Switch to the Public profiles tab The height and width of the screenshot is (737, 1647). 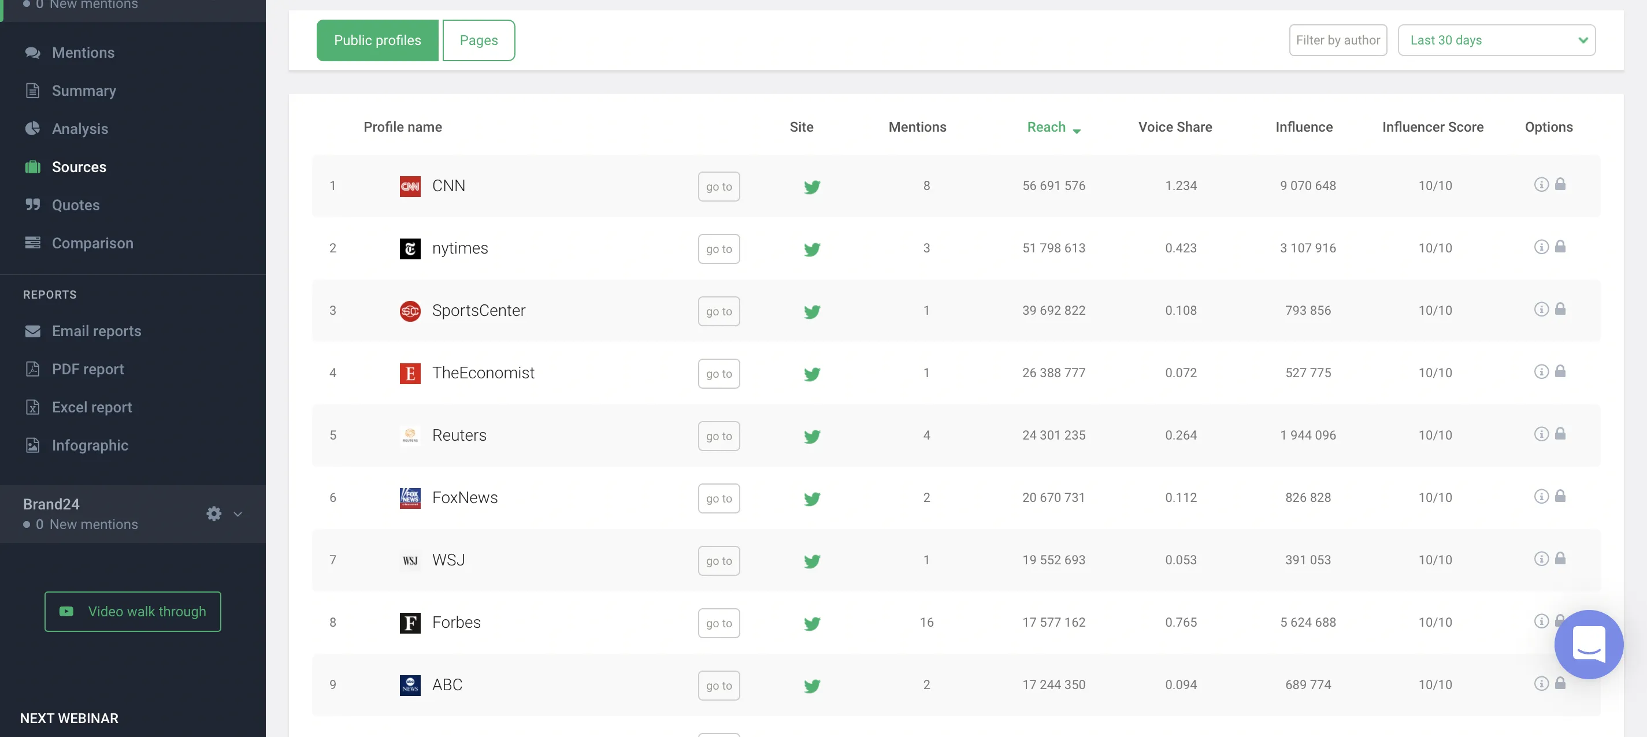(x=377, y=40)
